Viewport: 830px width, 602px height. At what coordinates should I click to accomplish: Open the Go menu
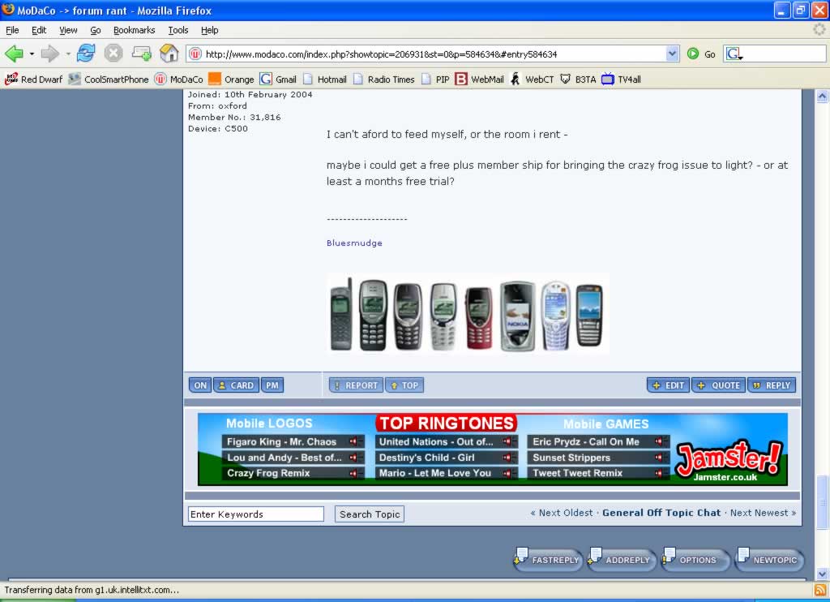[96, 30]
